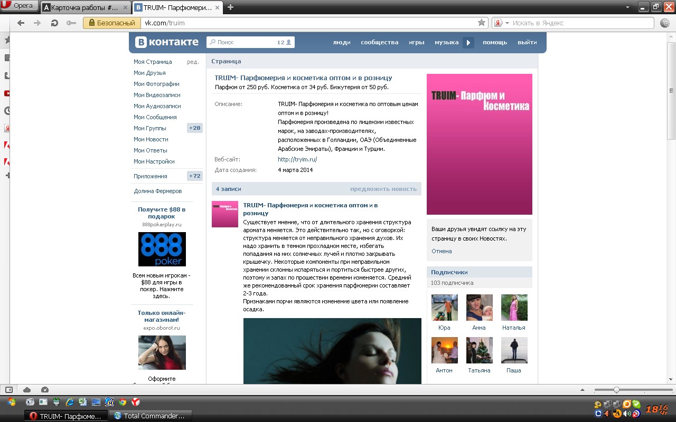This screenshot has height=422, width=676.
Task: Open Долина Фермеров app link
Action: click(x=158, y=191)
